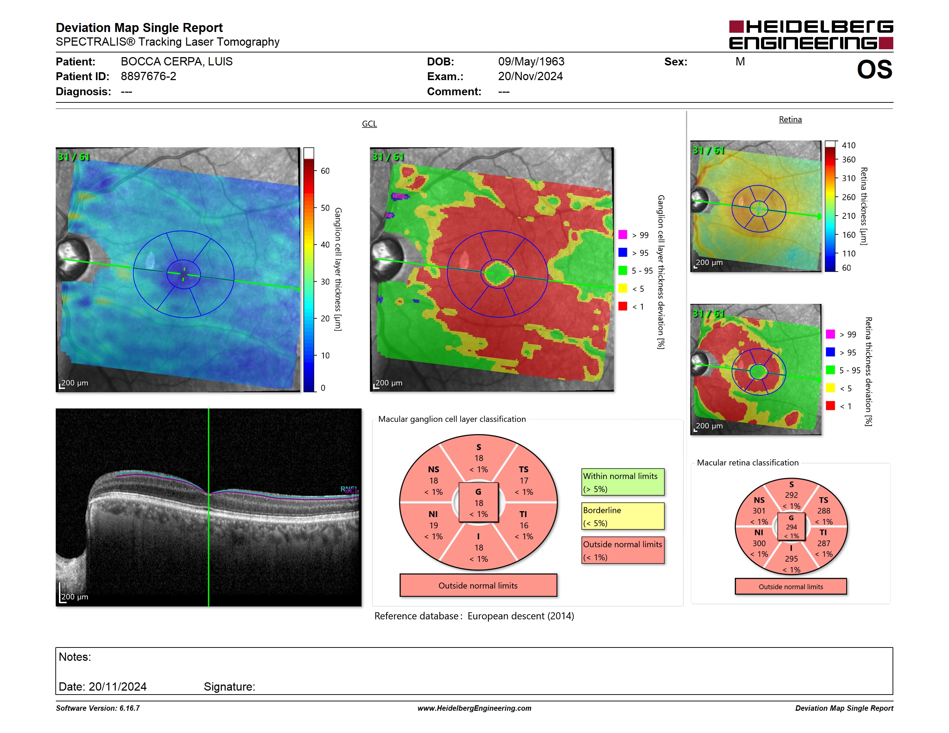
Task: Select the NS sector in GCL chart
Action: coord(434,480)
